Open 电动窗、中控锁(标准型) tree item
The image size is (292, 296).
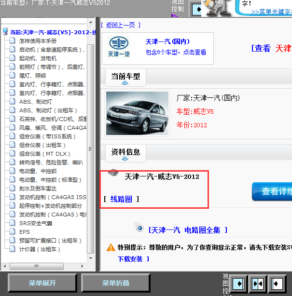click(50, 180)
